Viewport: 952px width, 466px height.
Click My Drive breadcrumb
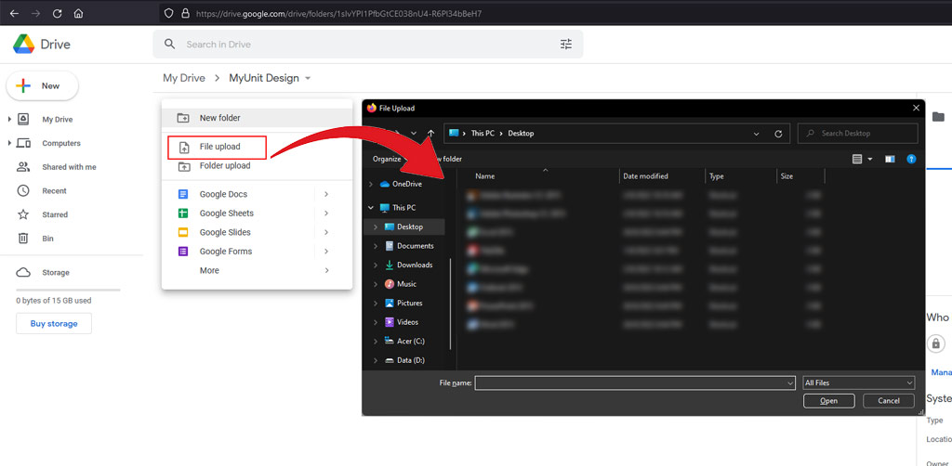pyautogui.click(x=183, y=78)
